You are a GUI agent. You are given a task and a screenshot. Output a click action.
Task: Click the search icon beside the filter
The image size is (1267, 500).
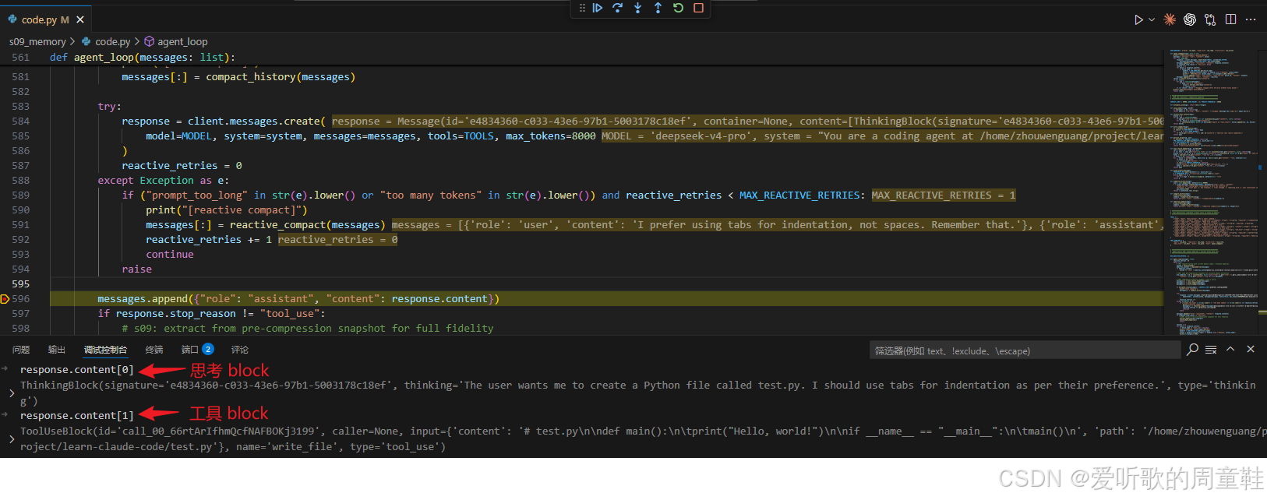(x=1192, y=350)
